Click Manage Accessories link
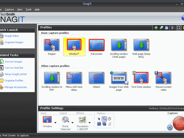 pyautogui.click(x=16, y=87)
